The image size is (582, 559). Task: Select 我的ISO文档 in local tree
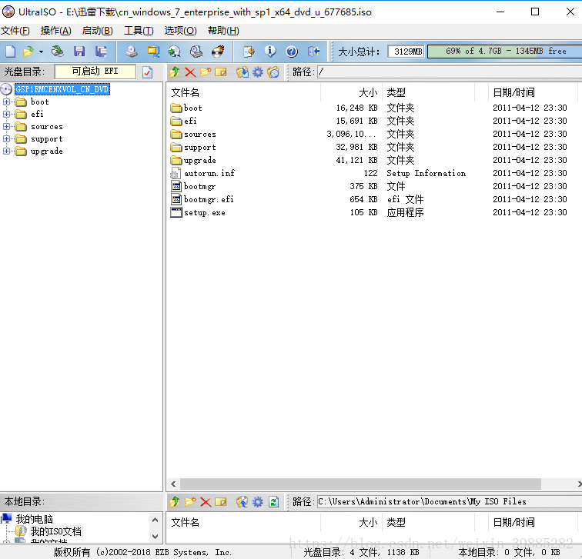(x=55, y=531)
